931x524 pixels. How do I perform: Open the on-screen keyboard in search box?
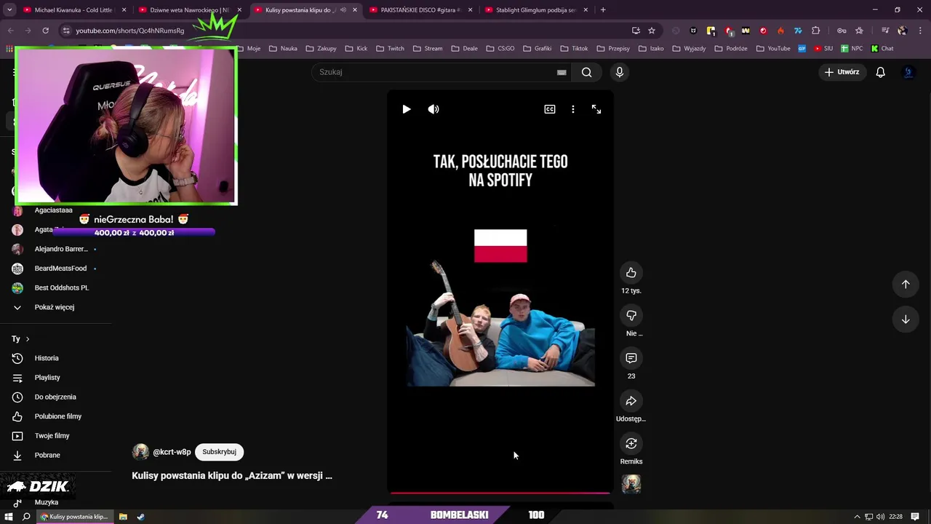562,72
